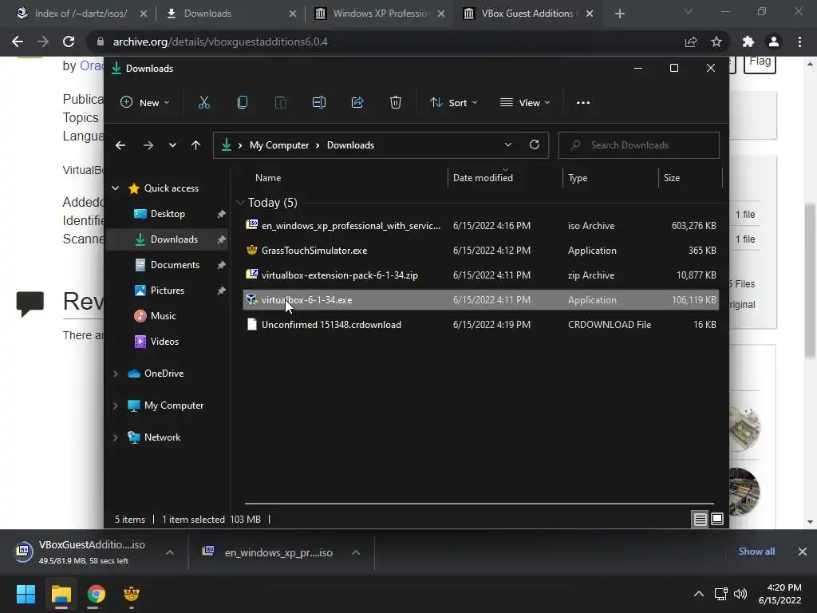Screen dimensions: 817x613
Task: Click the Delete trash icon in Explorer toolbar
Action: click(396, 103)
